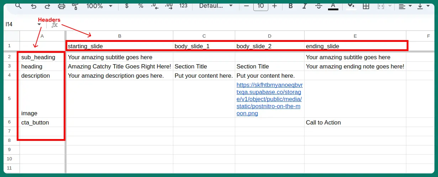Select the description cell
Viewport: 438px width, 177px height.
pyautogui.click(x=42, y=76)
